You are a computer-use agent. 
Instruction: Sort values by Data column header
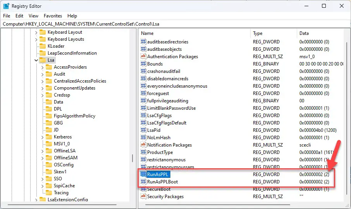320,33
